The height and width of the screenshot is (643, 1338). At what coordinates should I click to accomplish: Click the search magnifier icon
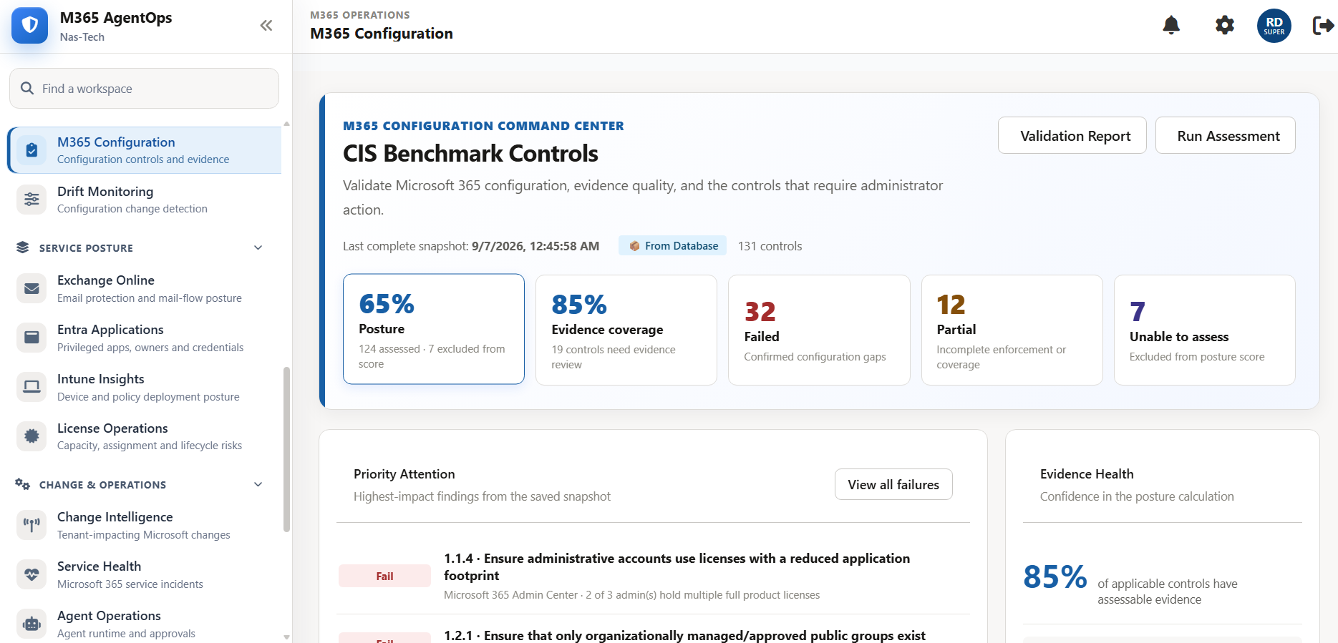pos(27,88)
